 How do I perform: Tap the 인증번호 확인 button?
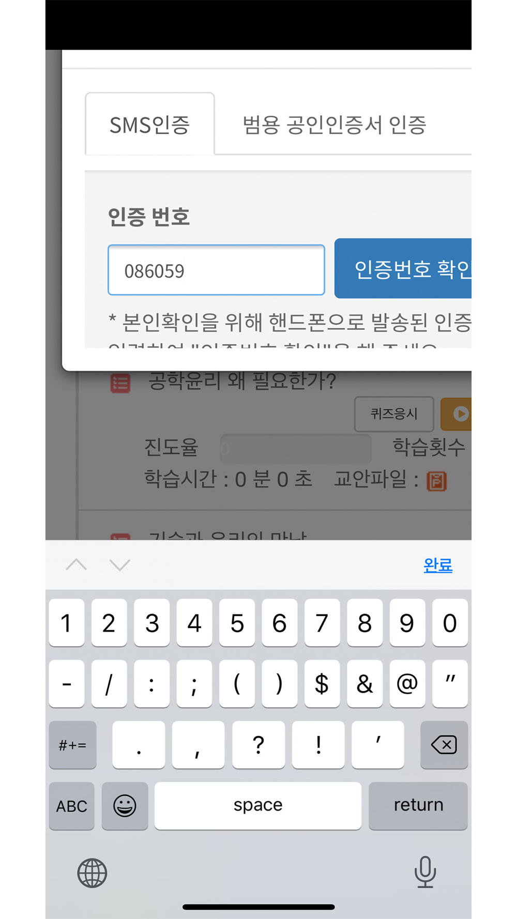403,268
